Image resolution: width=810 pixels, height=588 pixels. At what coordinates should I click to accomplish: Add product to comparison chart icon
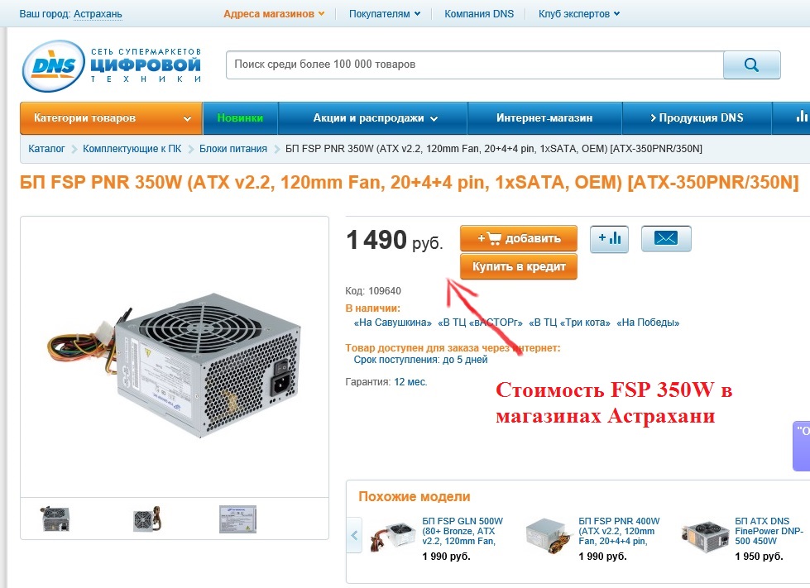tap(609, 238)
